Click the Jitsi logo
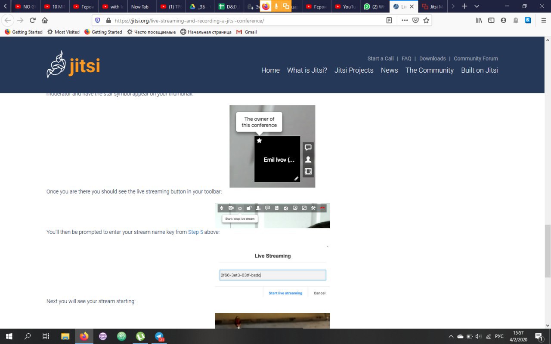This screenshot has width=551, height=344. pyautogui.click(x=73, y=65)
